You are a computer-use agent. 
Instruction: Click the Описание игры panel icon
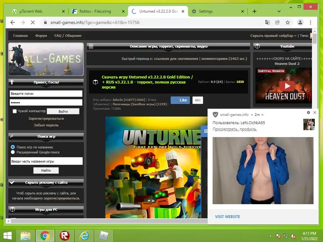pos(91,46)
